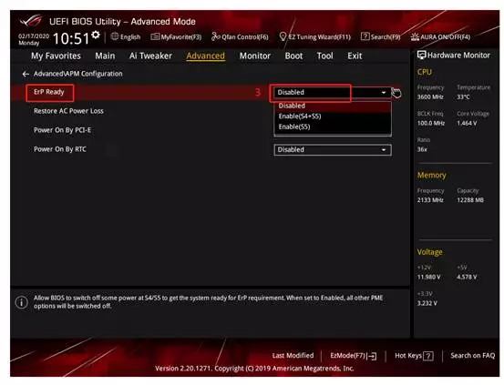
Task: Select the Advanced tab
Action: click(x=205, y=56)
